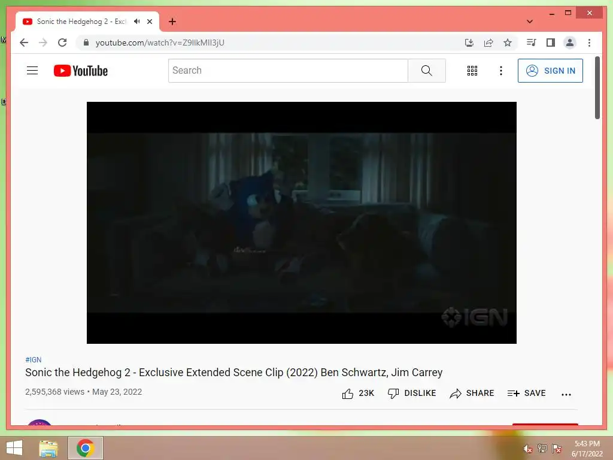Open File Explorer from taskbar
The height and width of the screenshot is (460, 613).
48,448
